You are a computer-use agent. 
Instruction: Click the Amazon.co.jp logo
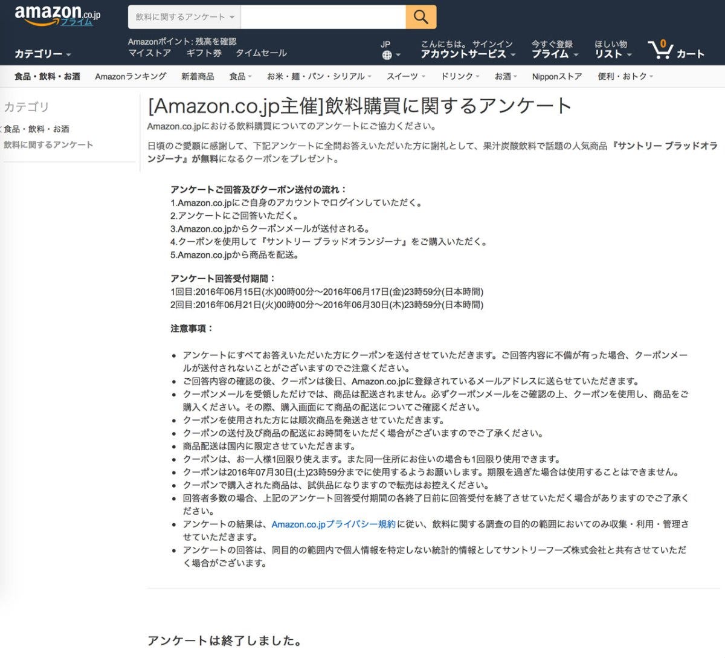57,15
